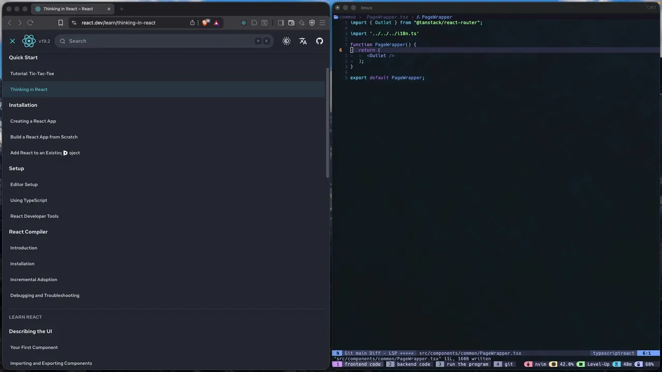The height and width of the screenshot is (372, 662).
Task: Toggle dark/light theme sun icon
Action: click(287, 41)
